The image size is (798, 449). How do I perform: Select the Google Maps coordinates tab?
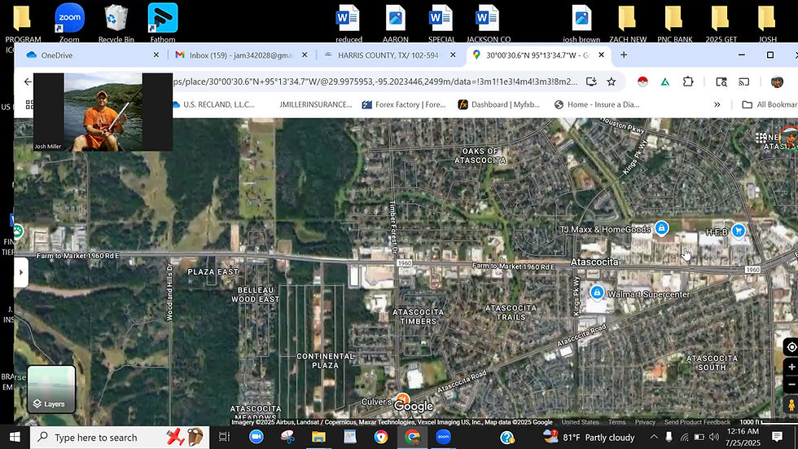point(537,55)
